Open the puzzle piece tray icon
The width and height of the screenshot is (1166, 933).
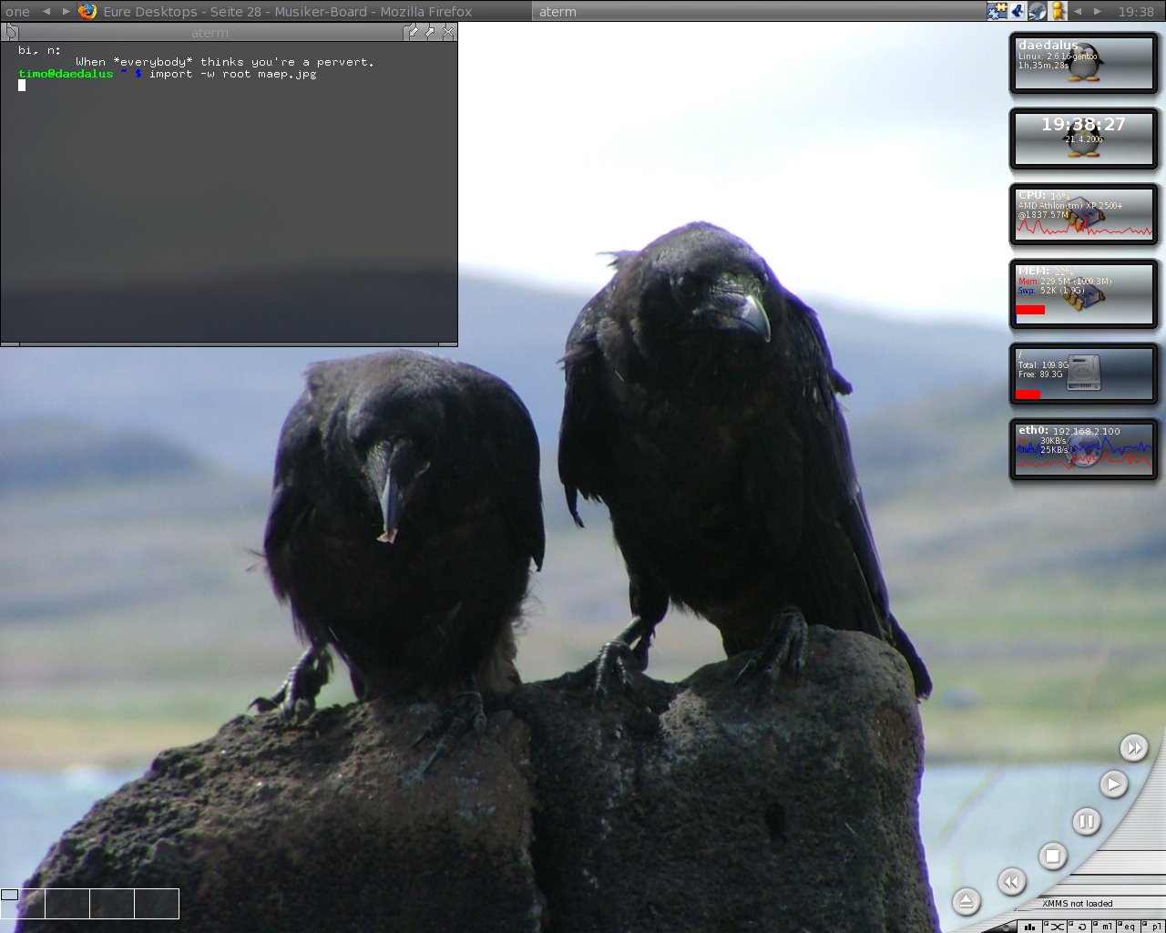(997, 11)
